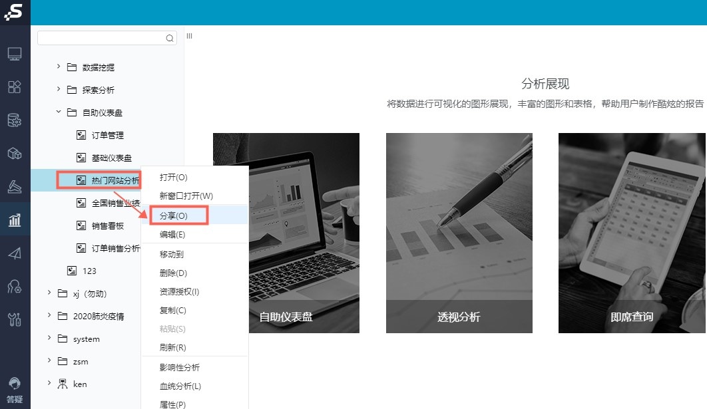707x409 pixels.
Task: Click the 123 dashboard icon
Action: 72,271
